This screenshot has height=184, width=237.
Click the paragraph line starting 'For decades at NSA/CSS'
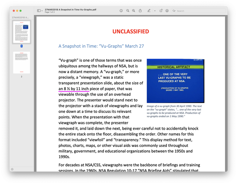[129, 165]
